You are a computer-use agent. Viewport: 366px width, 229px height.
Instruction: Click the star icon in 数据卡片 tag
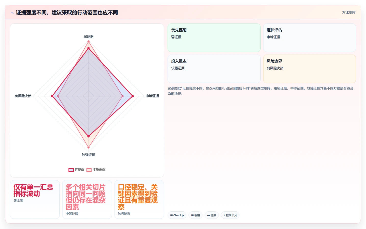[224, 215]
